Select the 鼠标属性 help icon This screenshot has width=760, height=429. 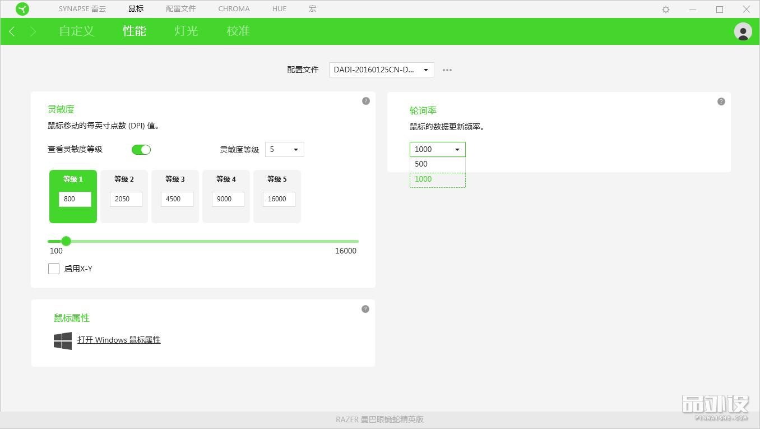click(x=365, y=309)
